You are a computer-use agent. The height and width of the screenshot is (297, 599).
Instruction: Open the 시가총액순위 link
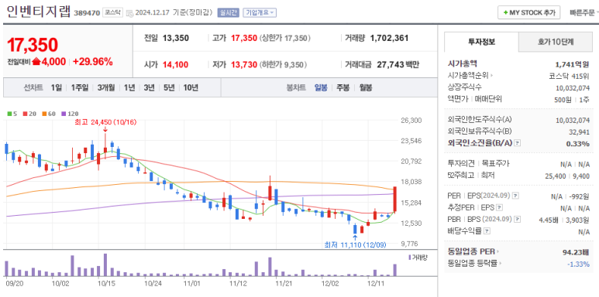click(x=468, y=76)
